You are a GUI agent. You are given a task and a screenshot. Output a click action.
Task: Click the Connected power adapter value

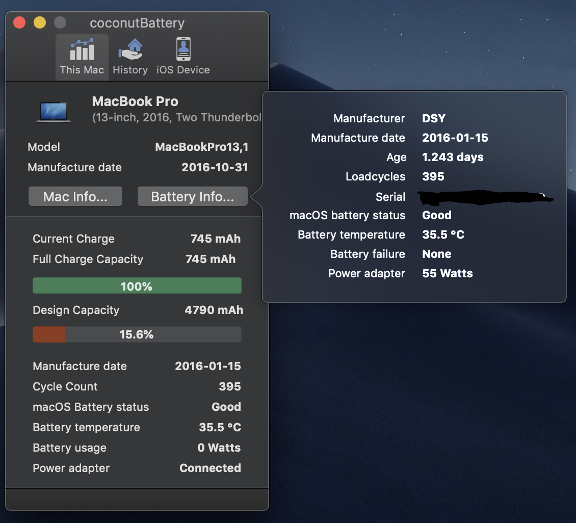click(x=210, y=468)
